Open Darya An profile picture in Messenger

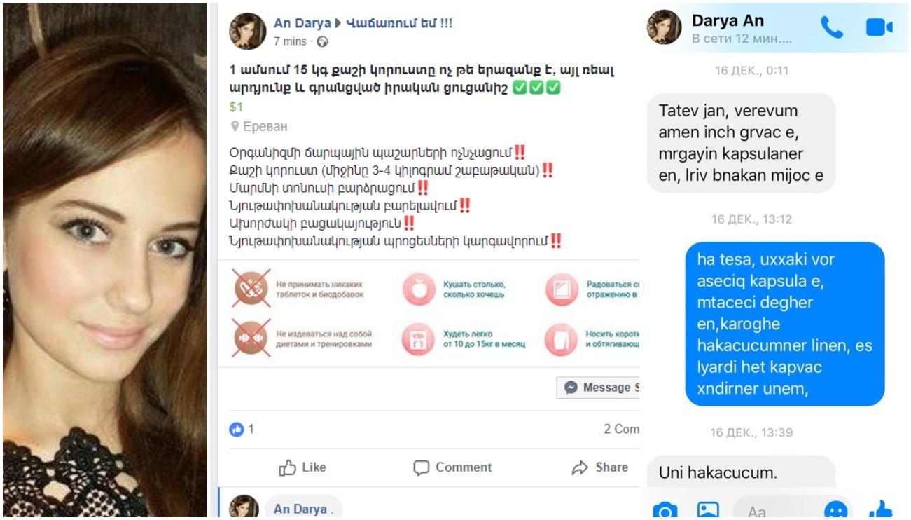coord(664,27)
